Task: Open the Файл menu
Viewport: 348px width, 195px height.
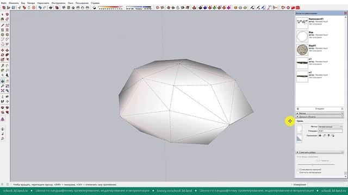Action: pyautogui.click(x=4, y=3)
